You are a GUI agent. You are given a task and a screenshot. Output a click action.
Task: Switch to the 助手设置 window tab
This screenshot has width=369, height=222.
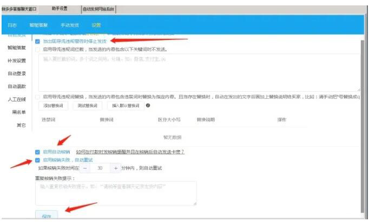click(60, 9)
